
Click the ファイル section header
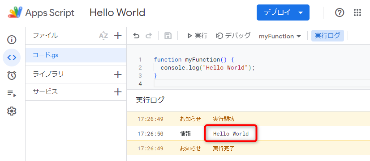pyautogui.click(x=45, y=36)
